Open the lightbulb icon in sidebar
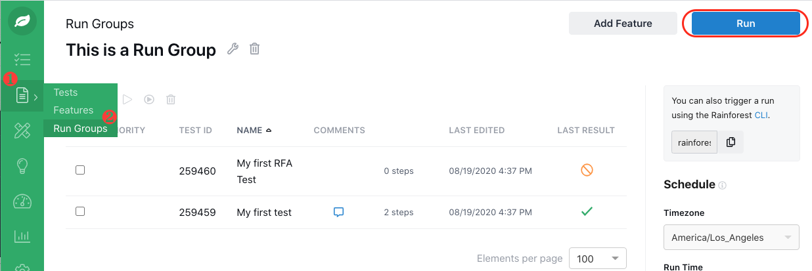 (x=22, y=167)
